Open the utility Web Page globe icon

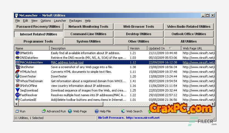70,111
